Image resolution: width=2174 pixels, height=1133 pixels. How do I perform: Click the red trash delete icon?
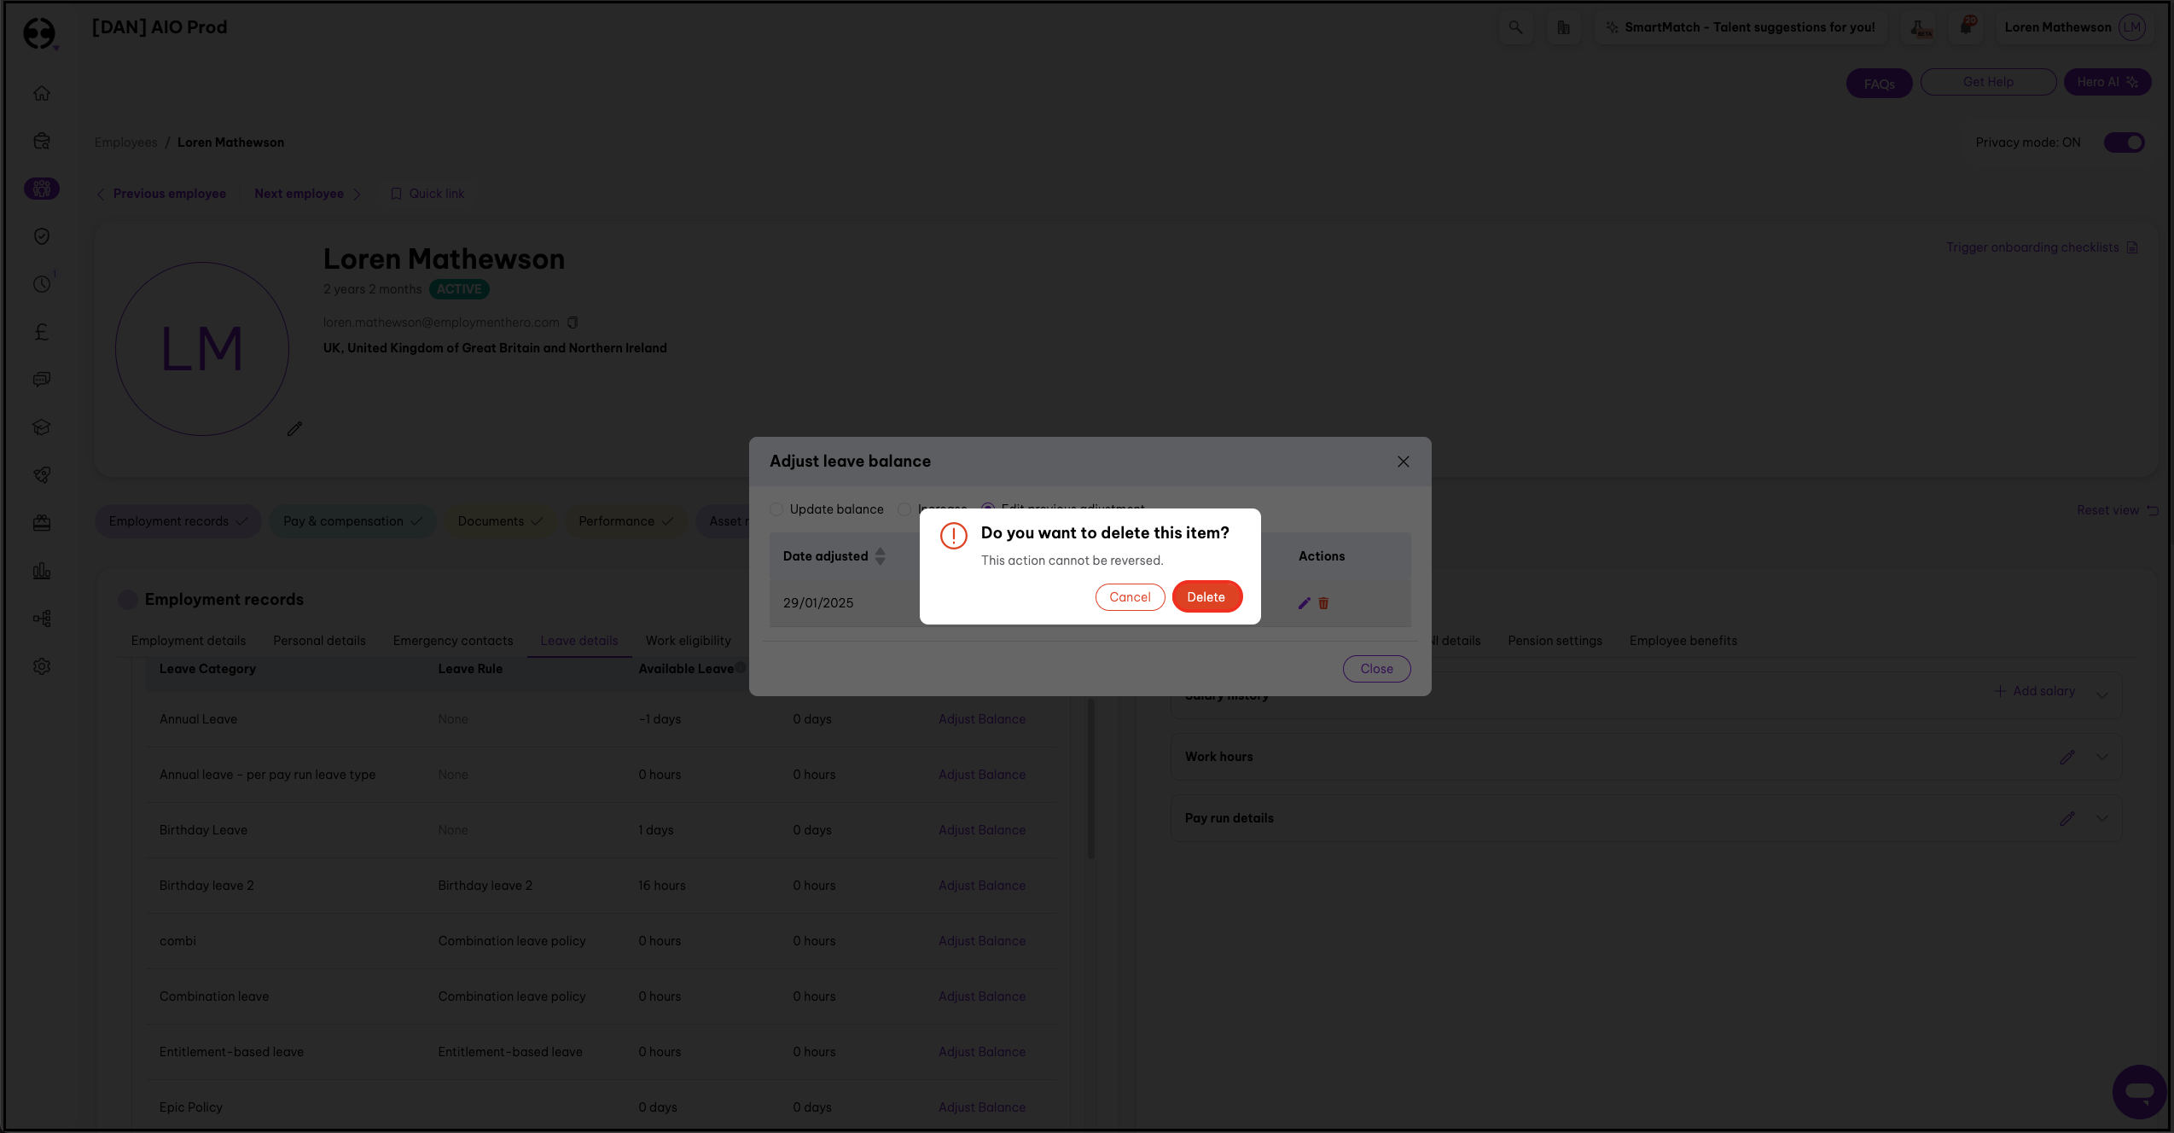[x=1323, y=603]
